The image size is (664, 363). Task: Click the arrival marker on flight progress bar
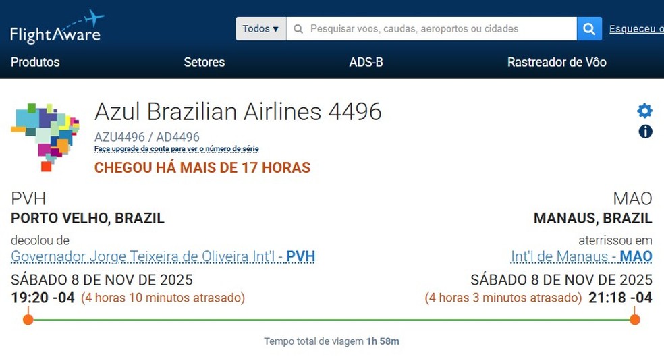(x=634, y=319)
